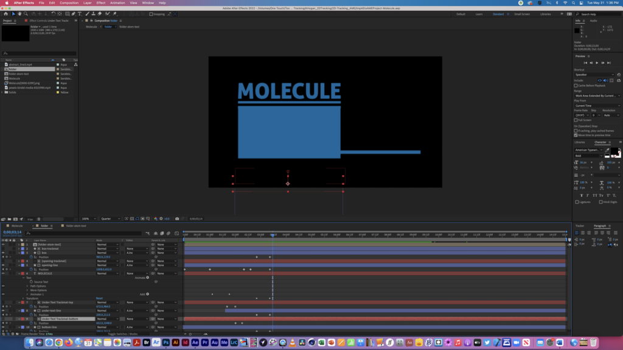
Task: Expand the box-trackmat layer
Action: tap(19, 249)
